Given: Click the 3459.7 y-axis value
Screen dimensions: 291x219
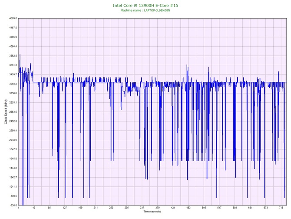Looking at the screenshot, I should pos(13,74).
